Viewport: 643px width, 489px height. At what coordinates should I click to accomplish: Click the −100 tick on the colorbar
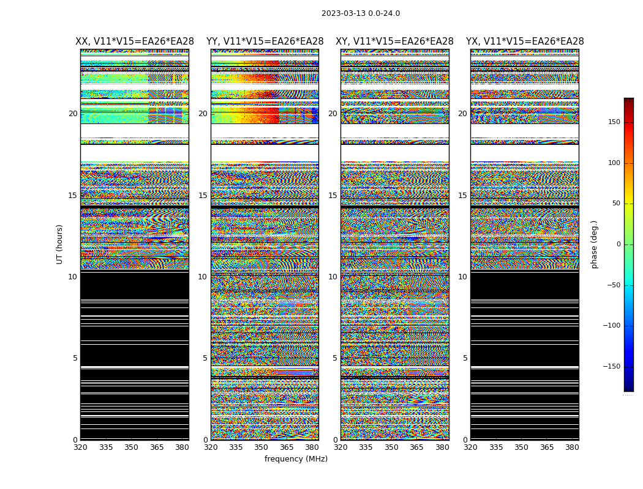pyautogui.click(x=611, y=326)
